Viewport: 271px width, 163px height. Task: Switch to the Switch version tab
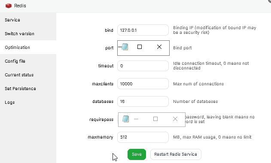pos(28,33)
